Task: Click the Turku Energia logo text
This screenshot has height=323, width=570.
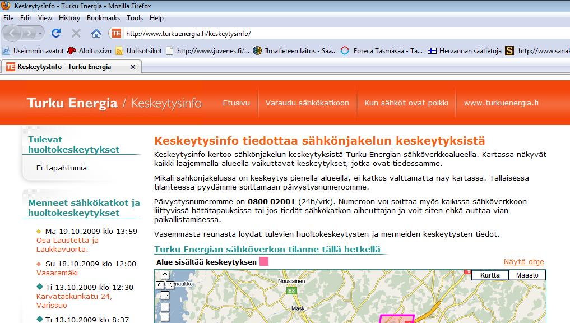Action: tap(72, 103)
